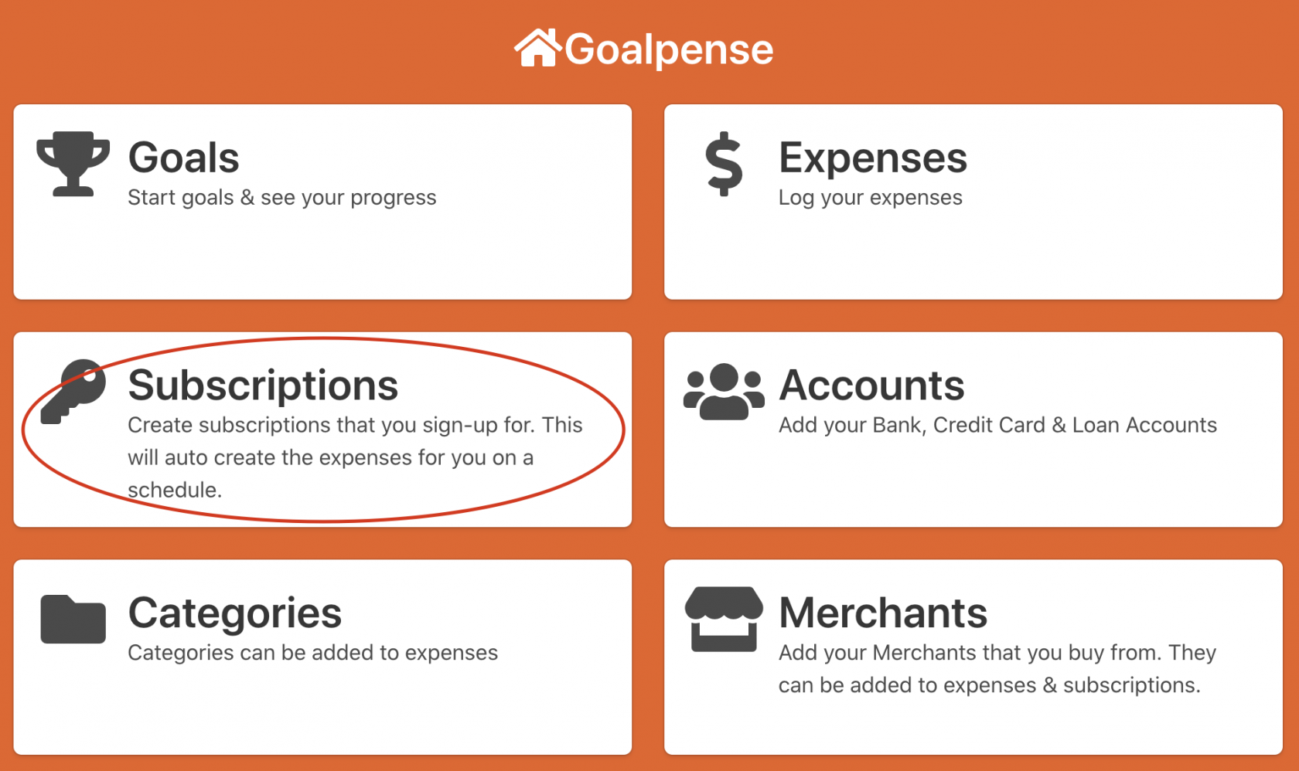Click "Categories can be added to expenses" text
Viewport: 1299px width, 771px height.
313,653
